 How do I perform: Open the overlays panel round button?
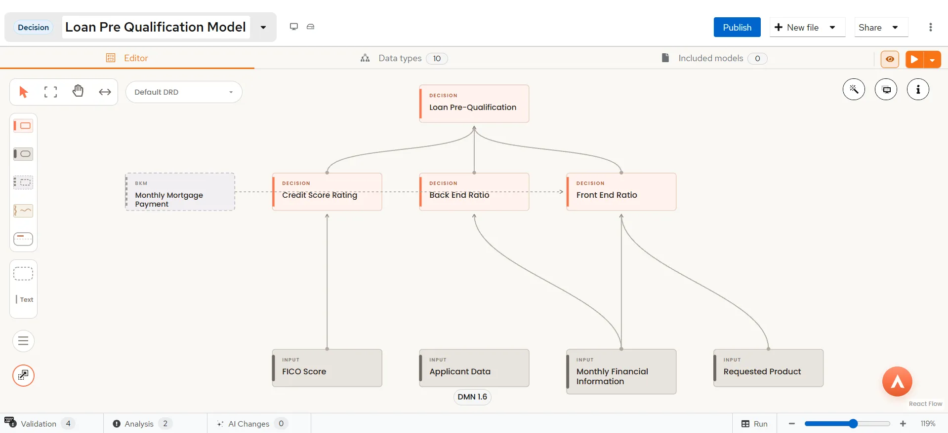(x=886, y=89)
